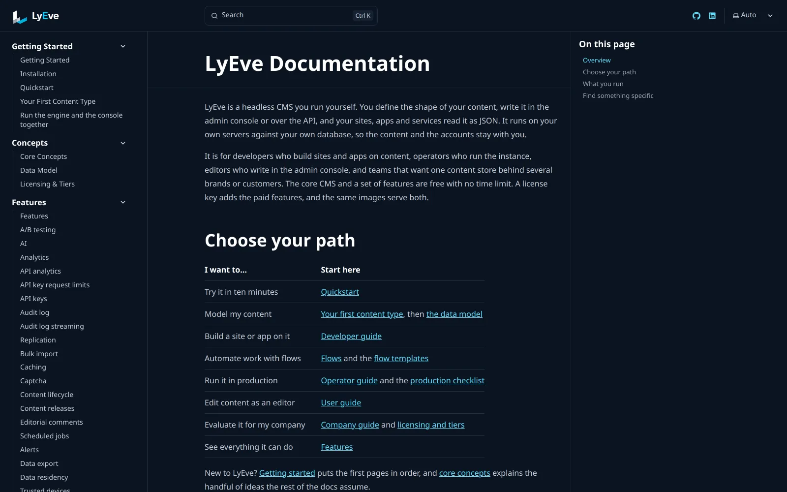Open Data residency page
Viewport: 787px width, 492px height.
tap(44, 477)
